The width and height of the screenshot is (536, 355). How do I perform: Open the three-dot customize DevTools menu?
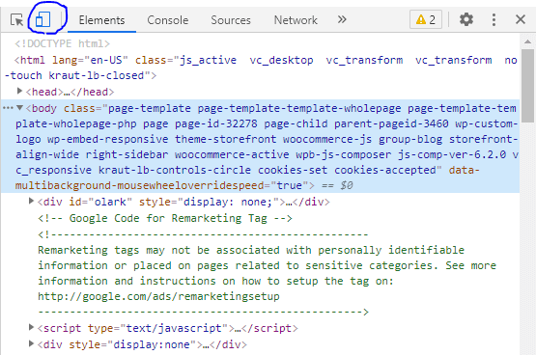[x=494, y=20]
